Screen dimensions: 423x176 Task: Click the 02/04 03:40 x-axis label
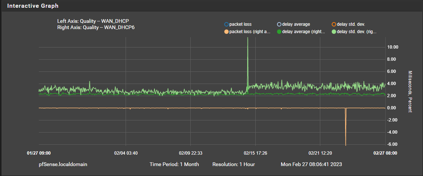[x=126, y=153]
